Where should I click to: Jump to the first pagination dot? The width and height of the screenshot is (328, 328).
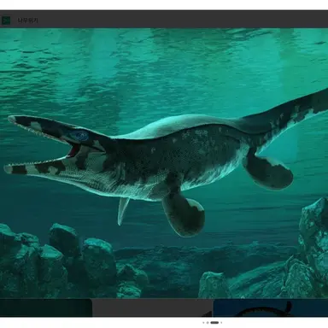point(203,323)
